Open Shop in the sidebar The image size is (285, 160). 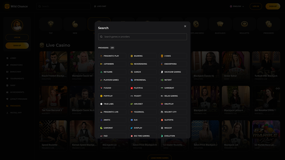pyautogui.click(x=11, y=85)
